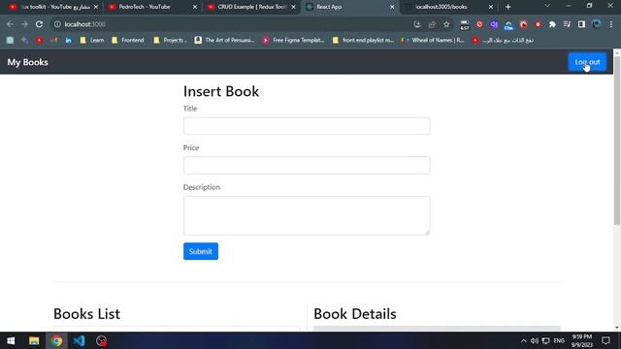Open the Windows notification center
621x349 pixels.
coord(605,340)
